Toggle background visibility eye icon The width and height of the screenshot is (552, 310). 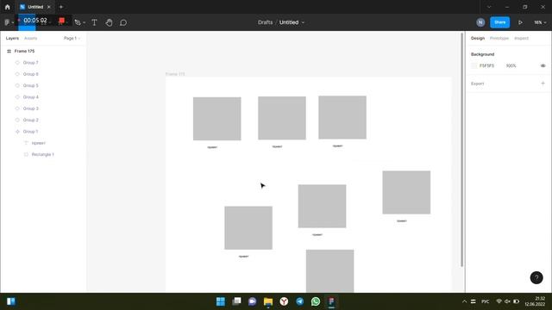click(543, 65)
